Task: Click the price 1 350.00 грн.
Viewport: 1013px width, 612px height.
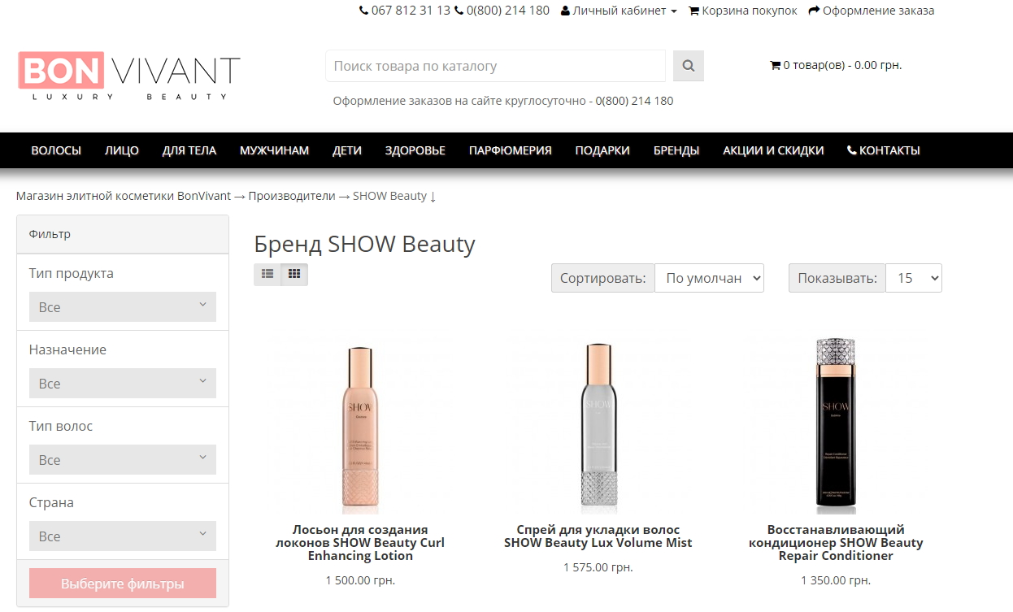Action: pos(836,580)
